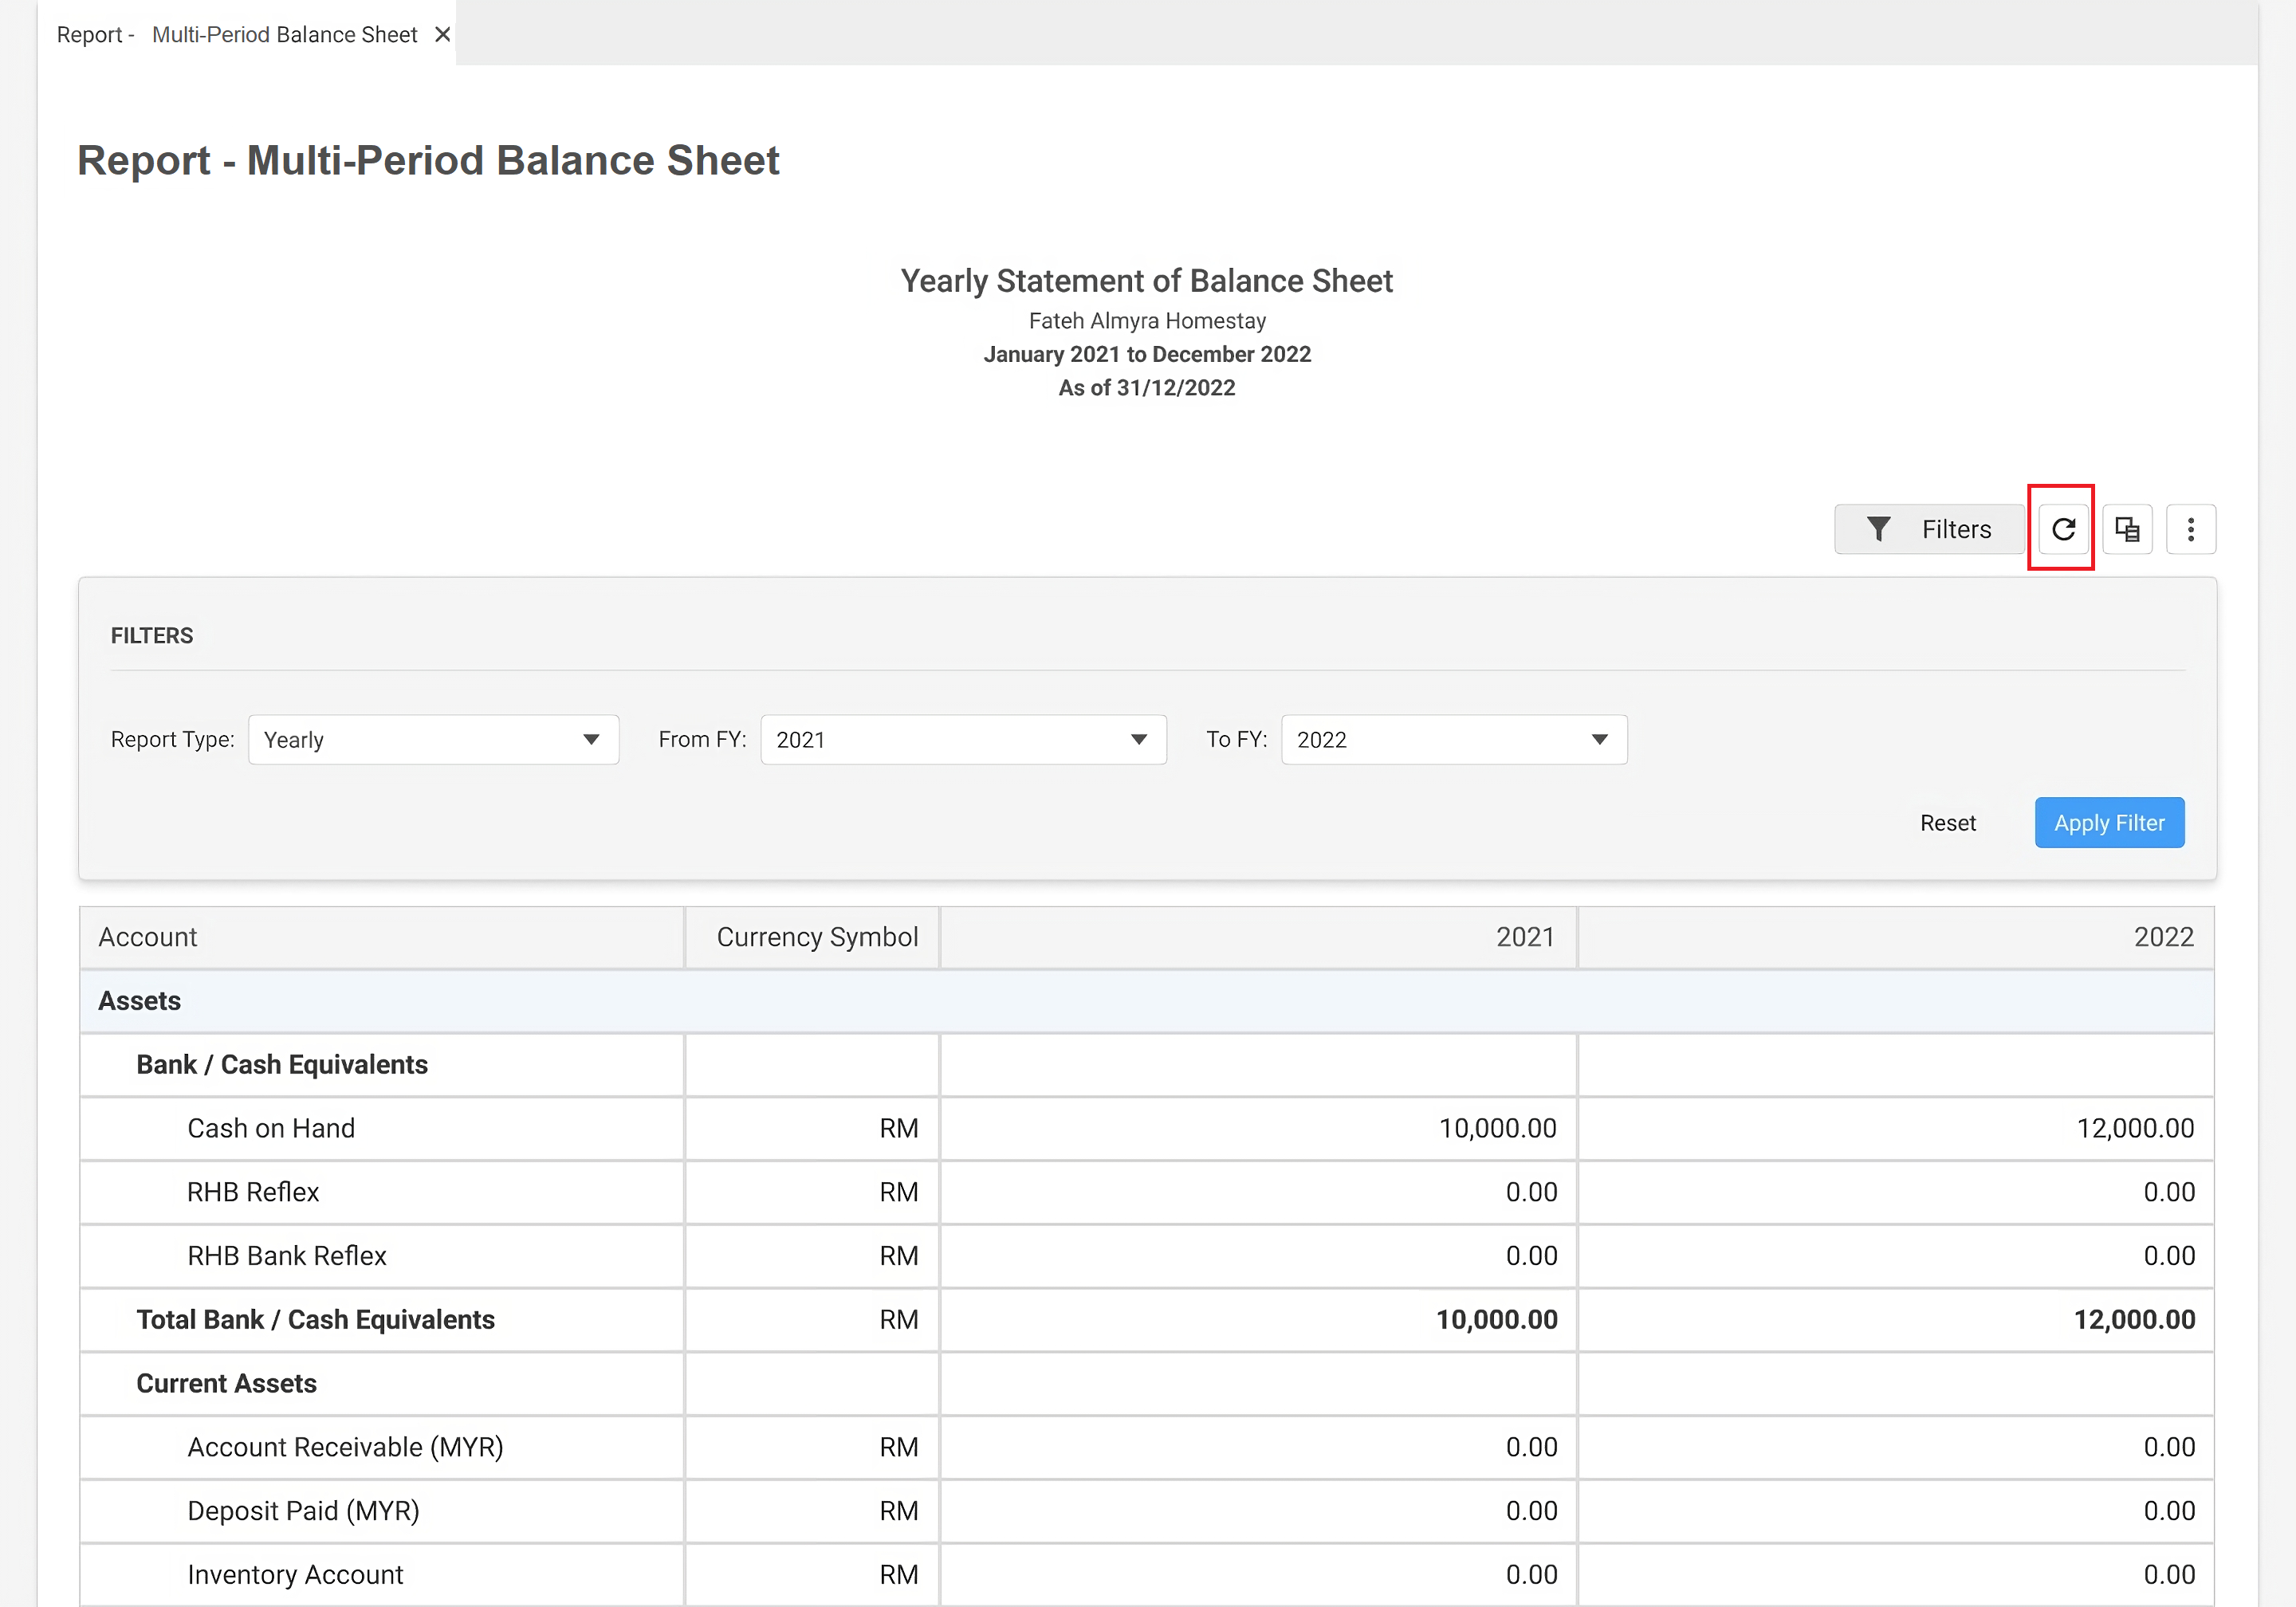Click RM currency in Deposit Paid row

pos(898,1511)
